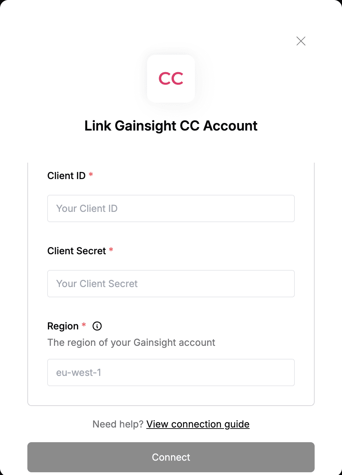Image resolution: width=342 pixels, height=475 pixels.
Task: Click the Client ID required asterisk
Action: pyautogui.click(x=91, y=175)
